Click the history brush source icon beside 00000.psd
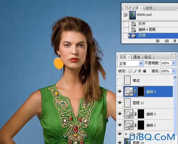This screenshot has height=144, width=178. click(x=126, y=15)
